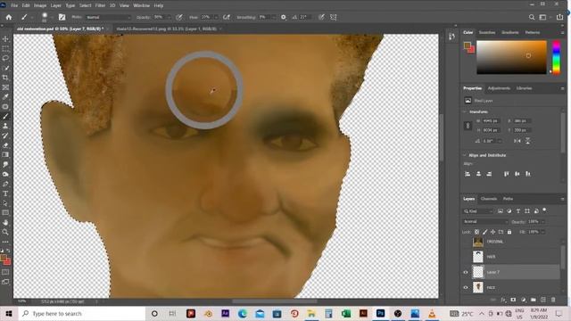Select the Lasso tool
This screenshot has height=321, width=571.
pos(5,58)
